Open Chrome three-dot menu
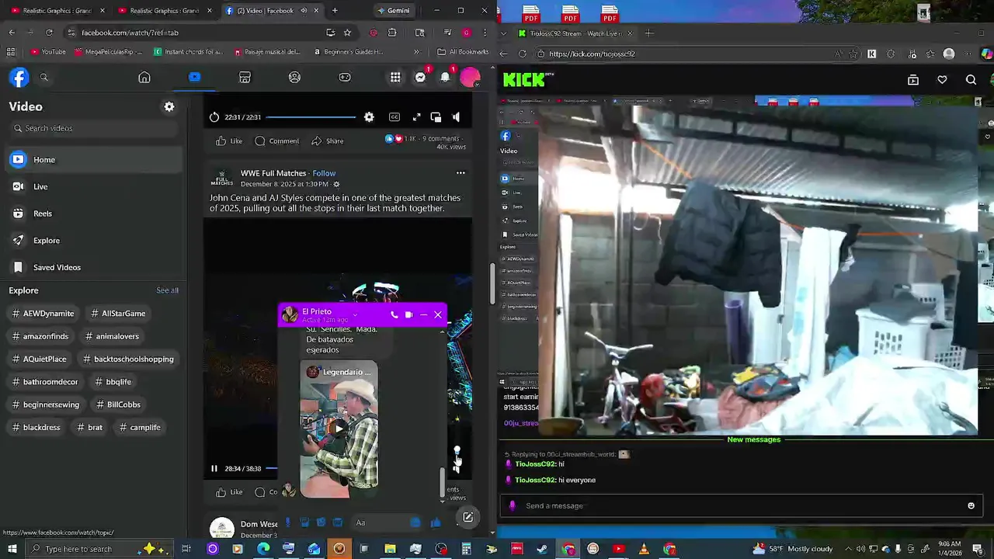The image size is (994, 559). click(x=485, y=33)
